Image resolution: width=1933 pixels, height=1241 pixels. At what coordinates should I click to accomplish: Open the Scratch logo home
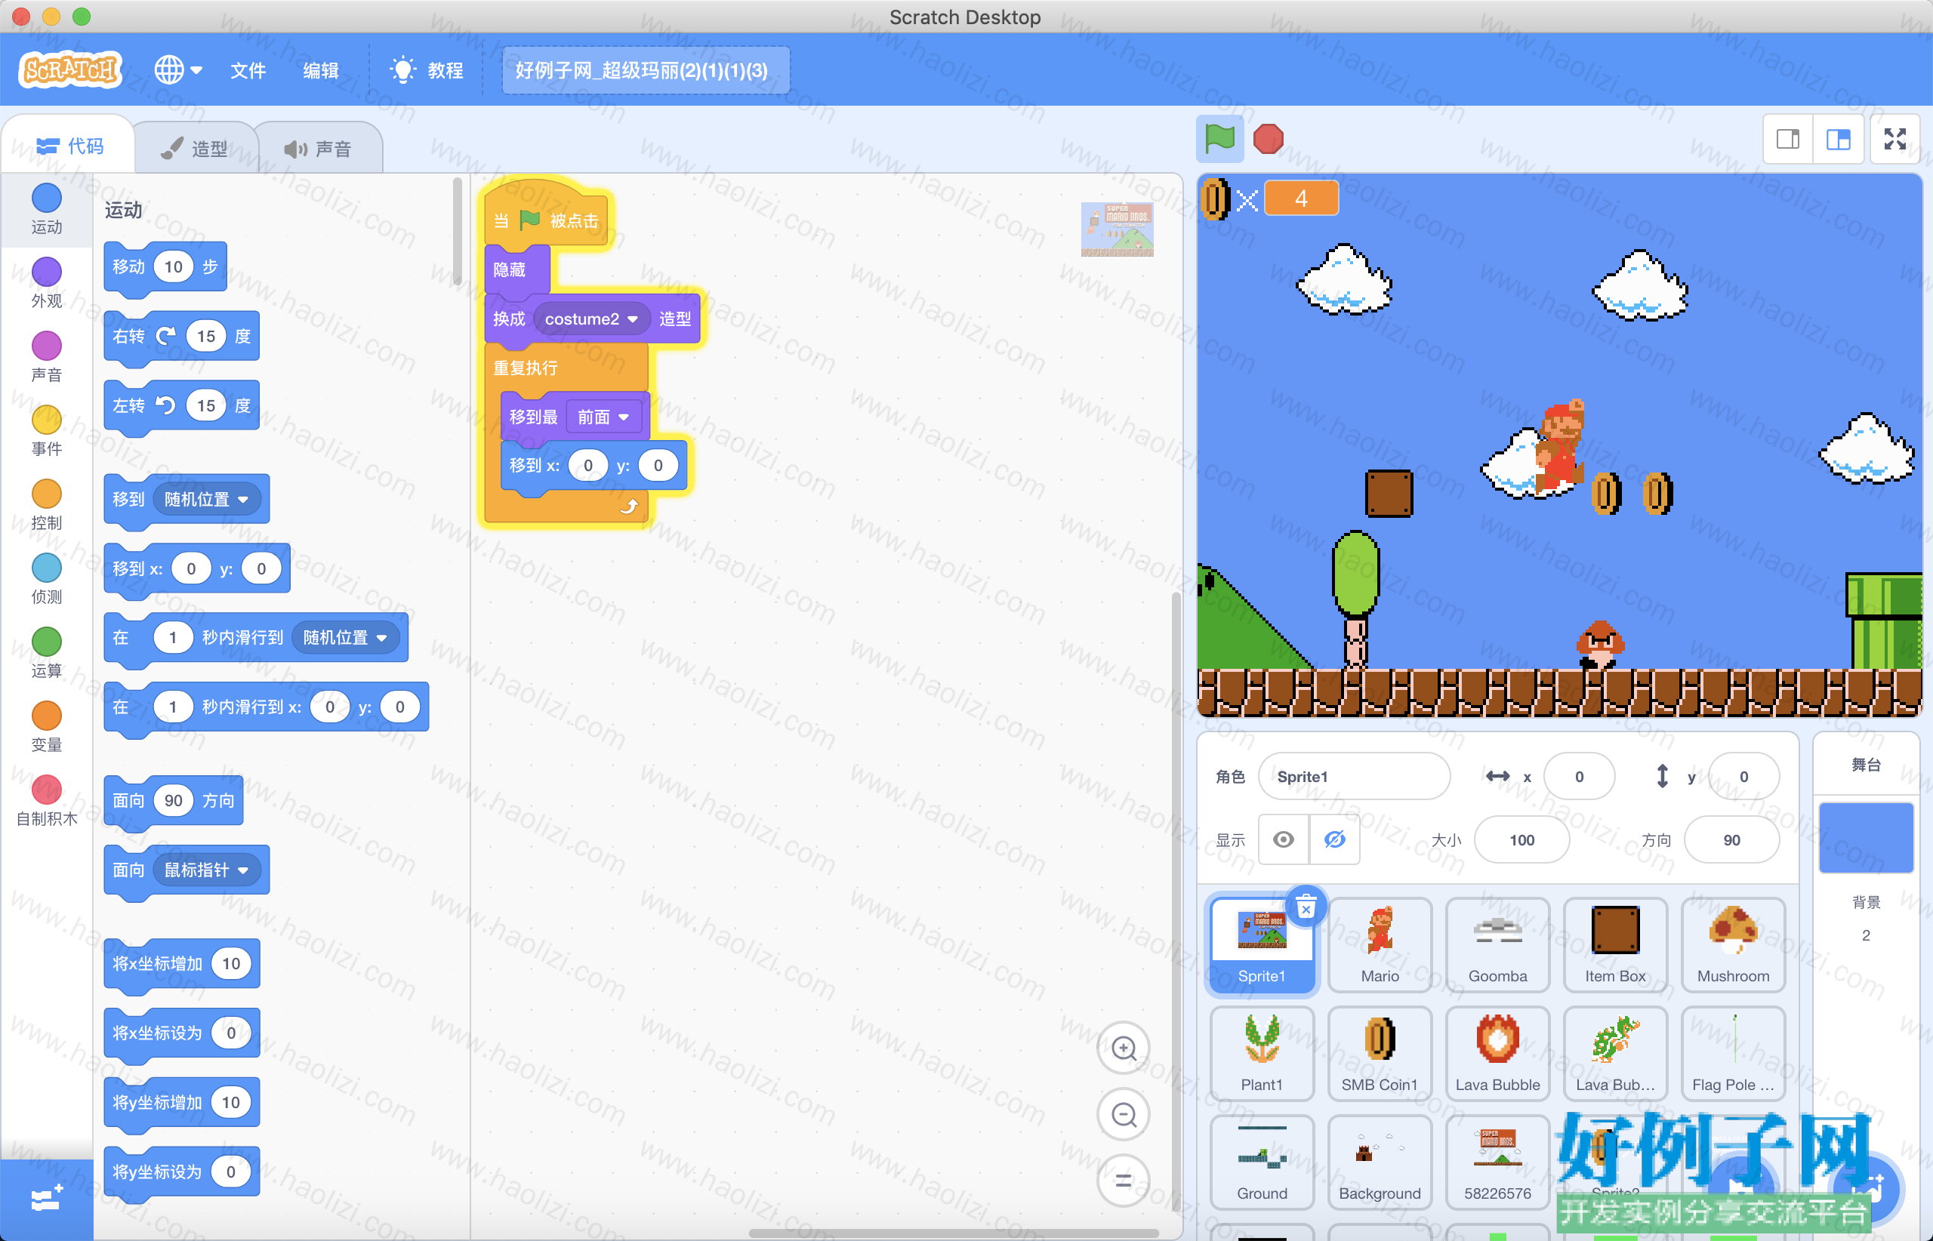click(x=70, y=70)
